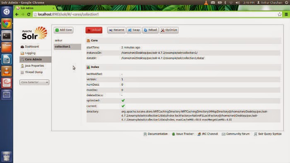
Task: Reload the collection1 core
Action: point(150,30)
